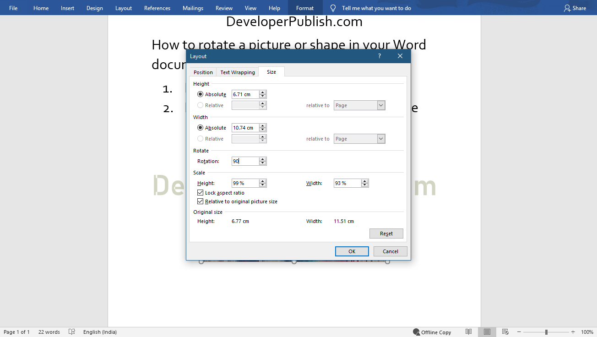Open the Tell Me lightbulb search

[x=333, y=8]
